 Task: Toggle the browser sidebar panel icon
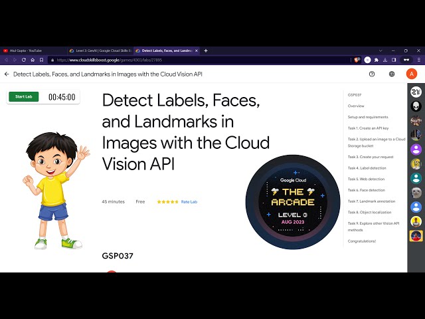(394, 60)
